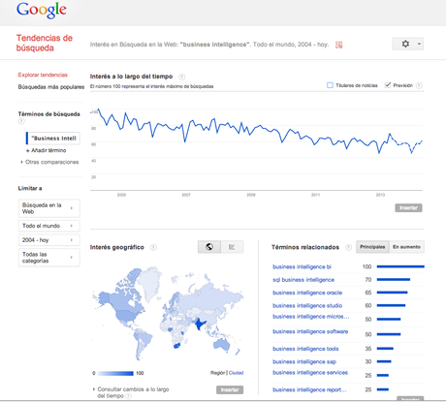Open help icon beside 'Interés geográfico'

point(153,247)
